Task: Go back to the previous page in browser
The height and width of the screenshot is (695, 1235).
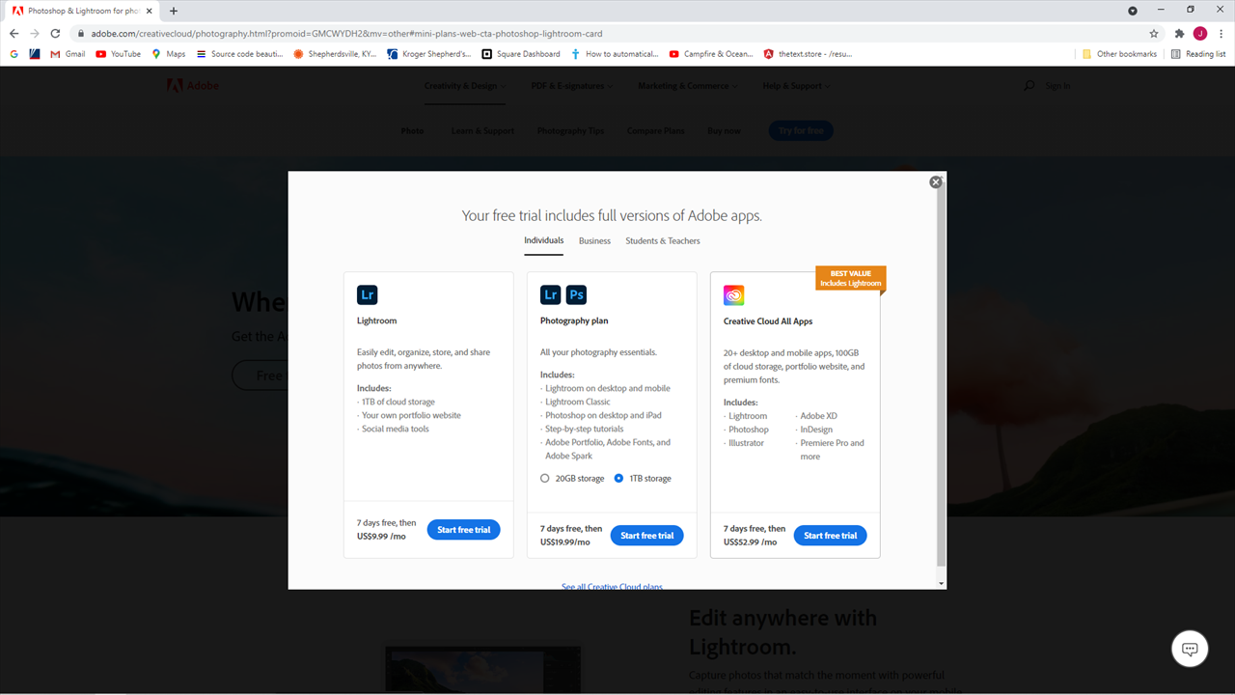Action: click(x=14, y=33)
